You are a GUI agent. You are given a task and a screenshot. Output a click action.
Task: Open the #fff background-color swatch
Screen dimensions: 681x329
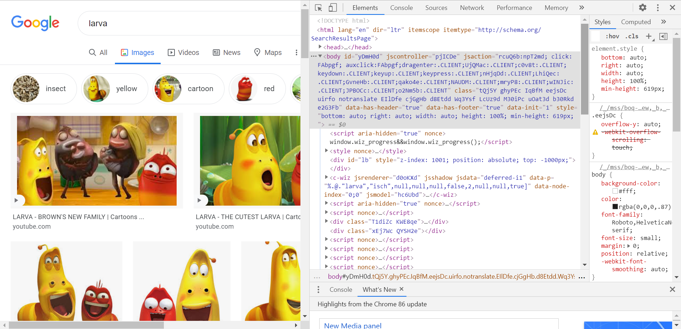point(615,191)
